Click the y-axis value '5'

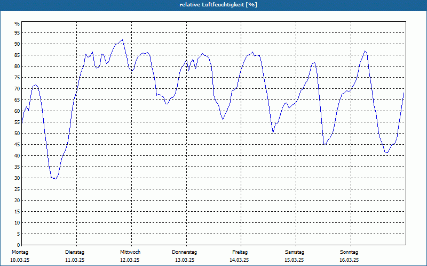click(18, 234)
